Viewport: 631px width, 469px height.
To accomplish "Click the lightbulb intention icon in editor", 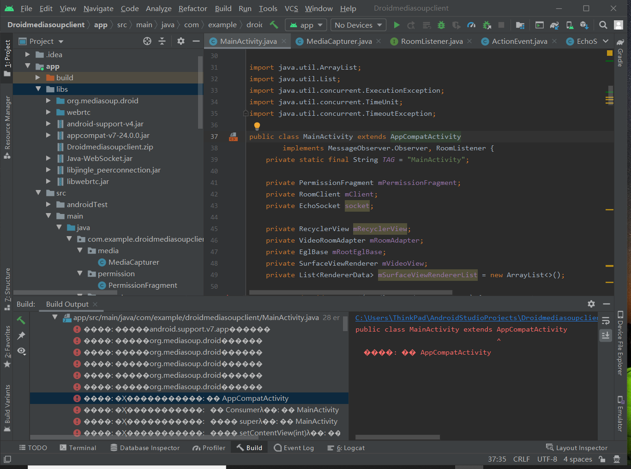I will (257, 126).
